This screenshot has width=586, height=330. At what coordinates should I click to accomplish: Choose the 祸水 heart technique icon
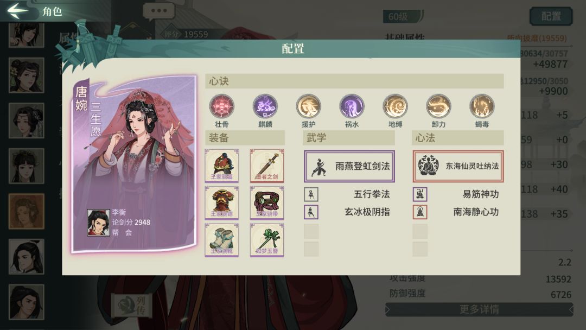tap(352, 106)
